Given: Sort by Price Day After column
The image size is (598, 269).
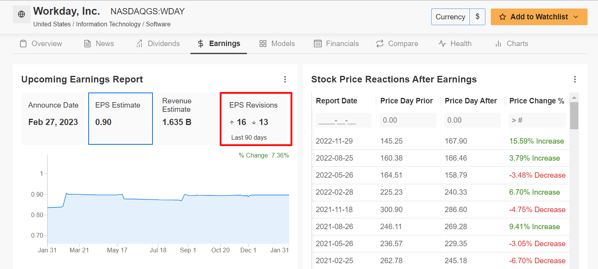Looking at the screenshot, I should [x=471, y=101].
